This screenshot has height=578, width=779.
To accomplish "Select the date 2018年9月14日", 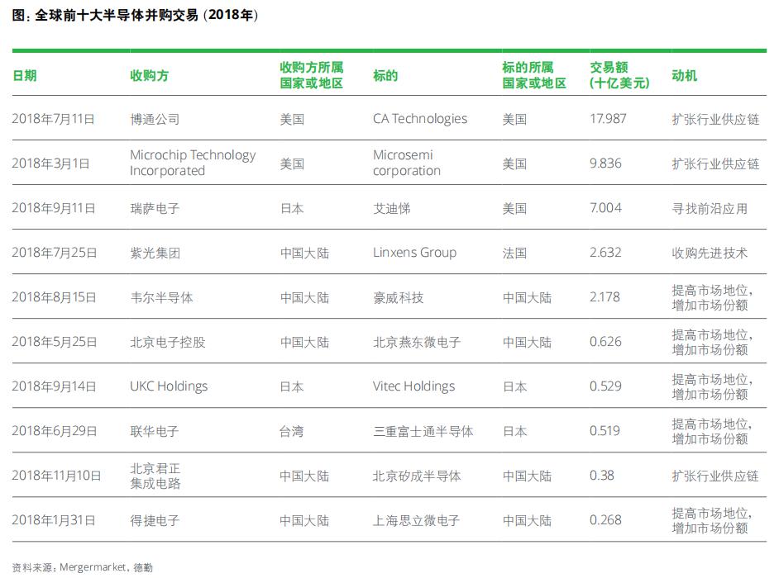I will click(54, 387).
